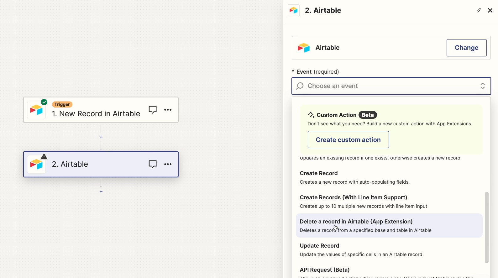498x278 pixels.
Task: Click the search magnifier icon in event field
Action: point(300,86)
